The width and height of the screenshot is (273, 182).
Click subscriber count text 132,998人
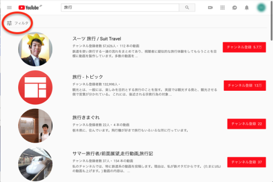point(110,84)
